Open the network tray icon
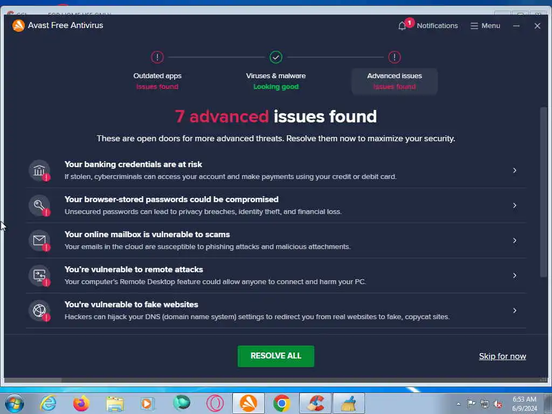The width and height of the screenshot is (552, 414). 485,404
